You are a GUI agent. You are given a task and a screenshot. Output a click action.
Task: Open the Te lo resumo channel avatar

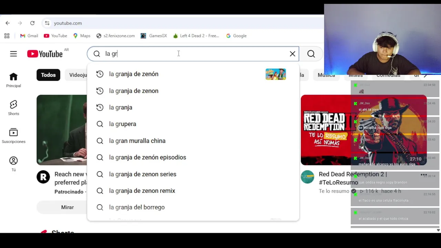click(x=307, y=177)
